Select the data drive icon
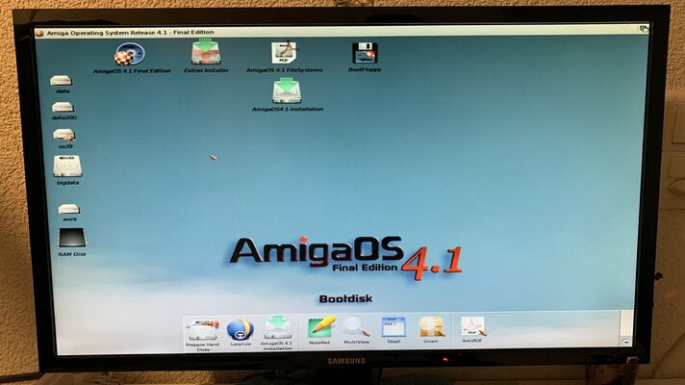Image resolution: width=685 pixels, height=385 pixels. (61, 81)
